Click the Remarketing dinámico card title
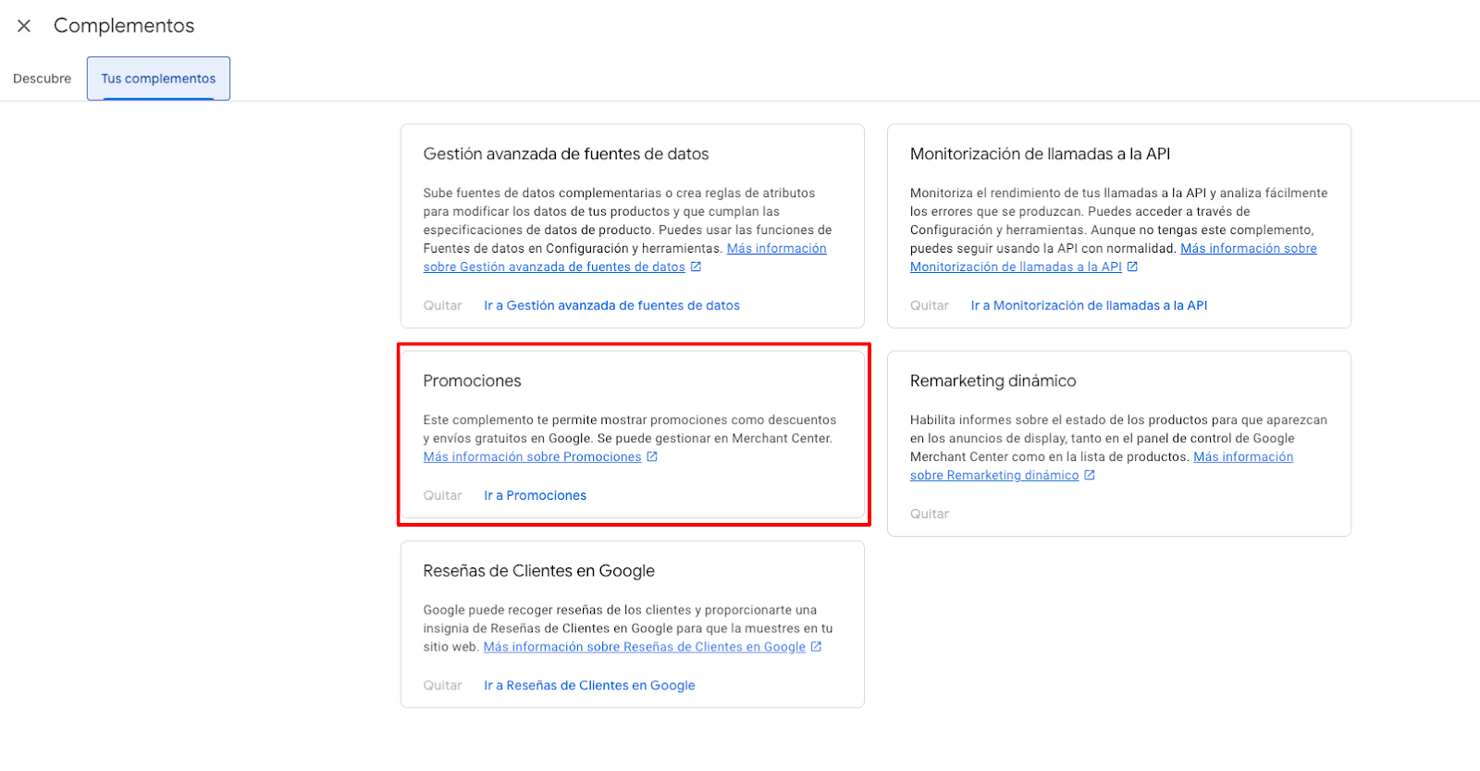Viewport: 1480px width, 771px height. pyautogui.click(x=993, y=380)
